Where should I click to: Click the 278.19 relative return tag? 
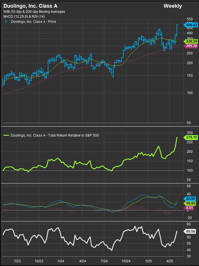click(x=191, y=137)
